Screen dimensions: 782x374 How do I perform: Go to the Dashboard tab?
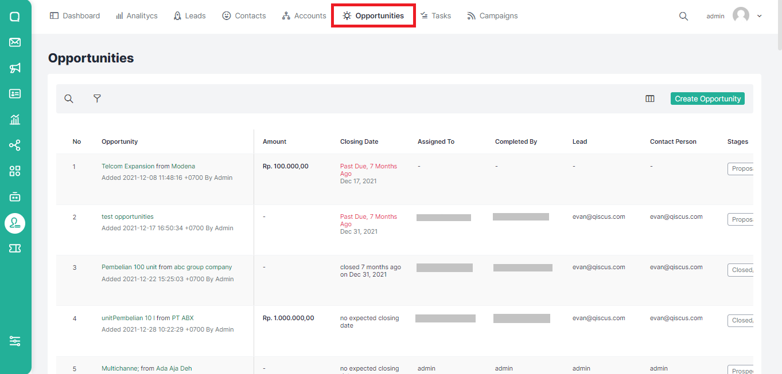(75, 16)
